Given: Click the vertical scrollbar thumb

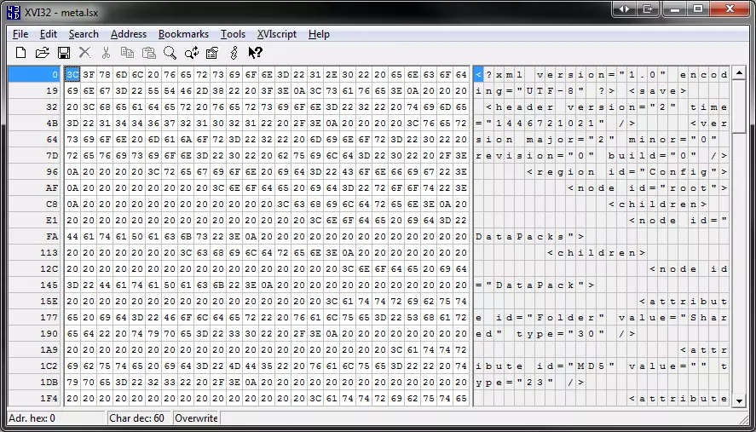Looking at the screenshot, I should (x=739, y=107).
